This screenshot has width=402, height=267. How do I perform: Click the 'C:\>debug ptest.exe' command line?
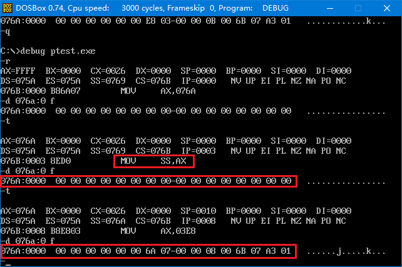(48, 51)
